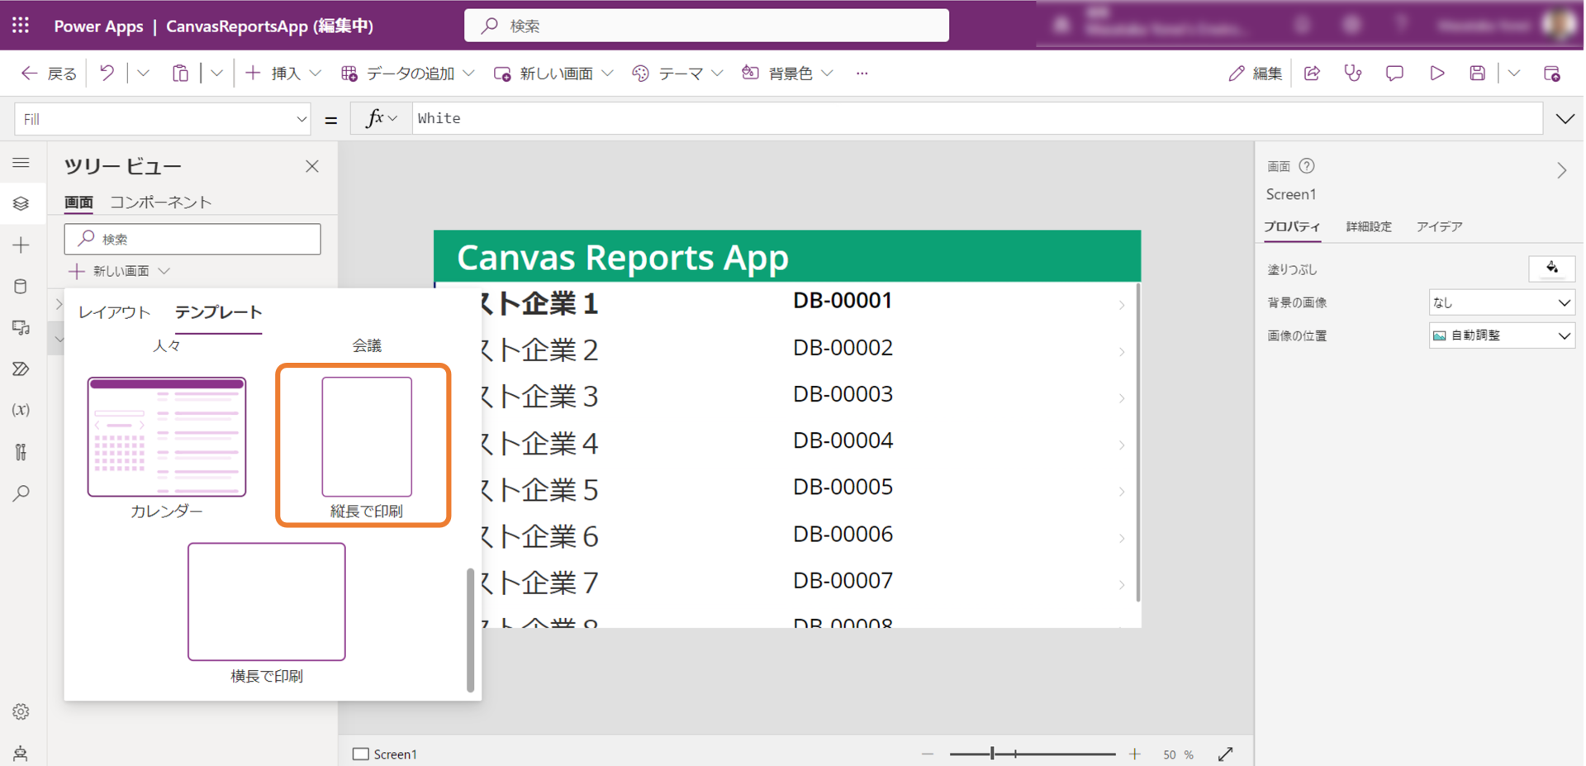Click the help question mark next to 画面
This screenshot has height=766, width=1586.
coord(1307,166)
